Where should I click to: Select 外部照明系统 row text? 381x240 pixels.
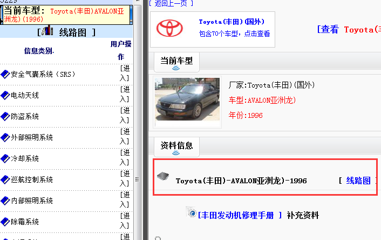[x=32, y=137]
